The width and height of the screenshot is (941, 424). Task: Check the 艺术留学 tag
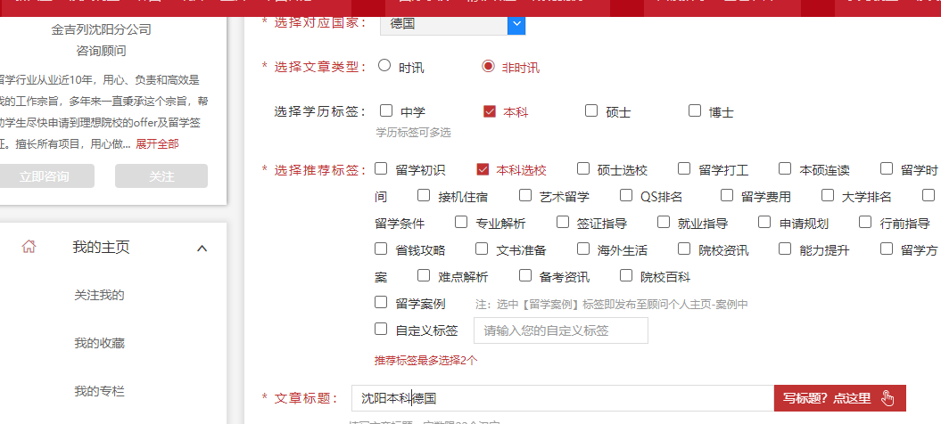[x=525, y=195]
